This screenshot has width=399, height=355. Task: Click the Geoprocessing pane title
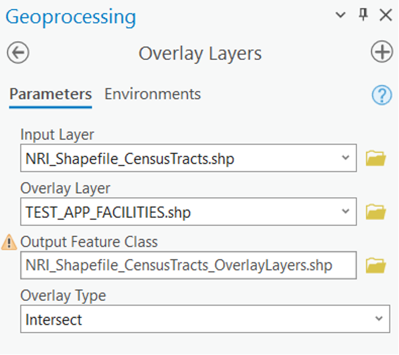point(71,17)
